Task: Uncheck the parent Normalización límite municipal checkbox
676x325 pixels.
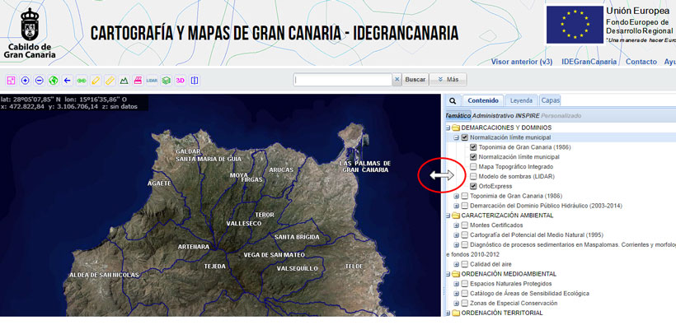Action: pyautogui.click(x=464, y=137)
